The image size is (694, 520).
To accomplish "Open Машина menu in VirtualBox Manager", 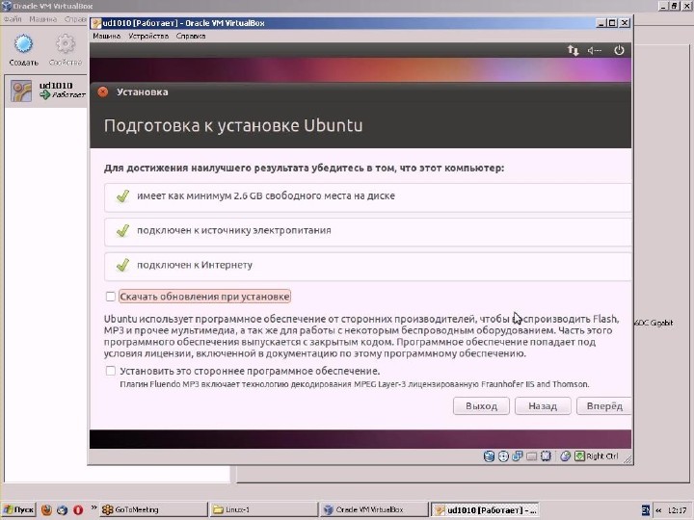I will 42,19.
